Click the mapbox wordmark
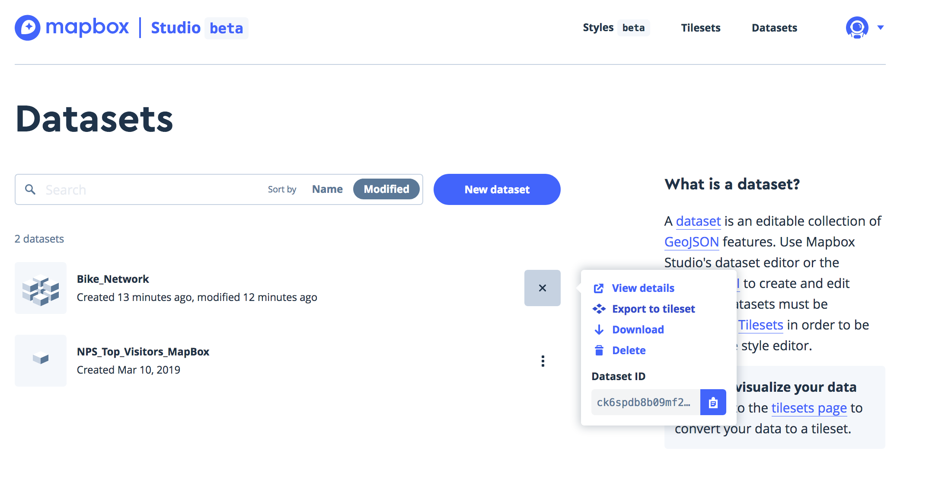Screen dimensions: 945x480 coord(87,28)
